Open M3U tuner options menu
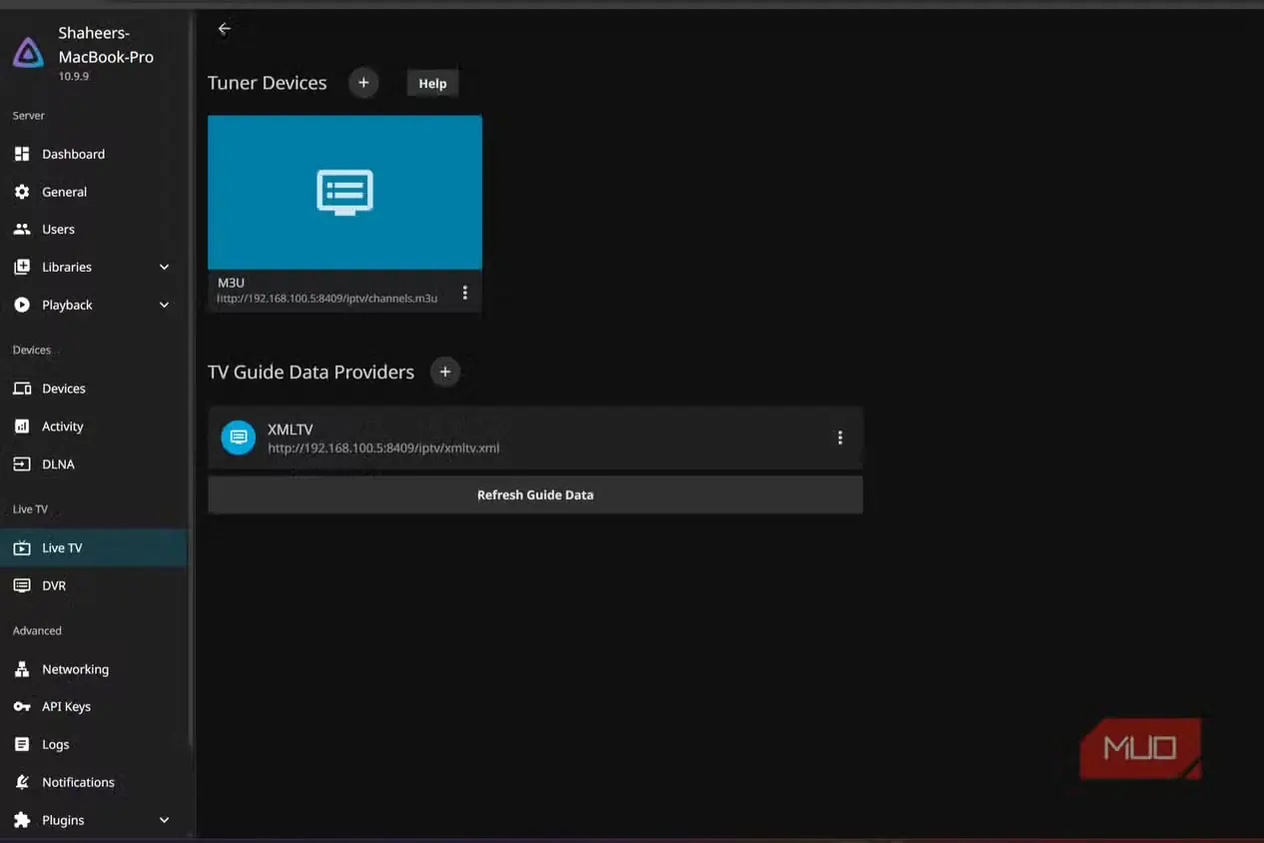The height and width of the screenshot is (843, 1264). point(464,293)
